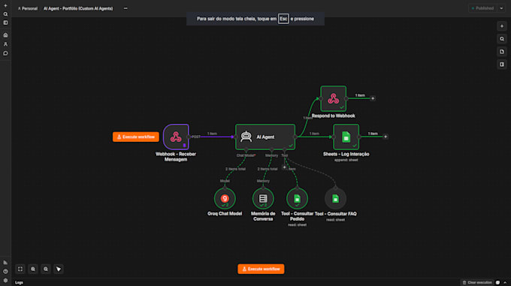
Task: Click the Chat Model connector label
Action: coord(246,155)
